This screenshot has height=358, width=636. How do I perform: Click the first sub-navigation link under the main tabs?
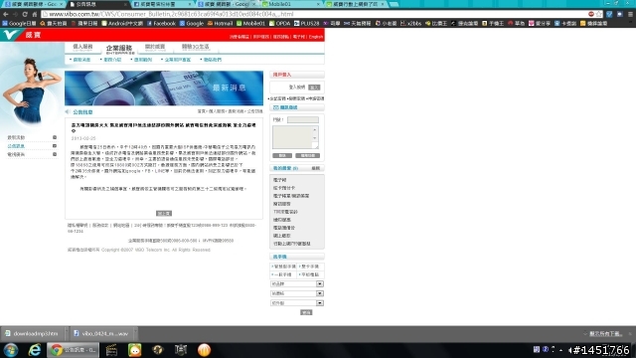(80, 60)
